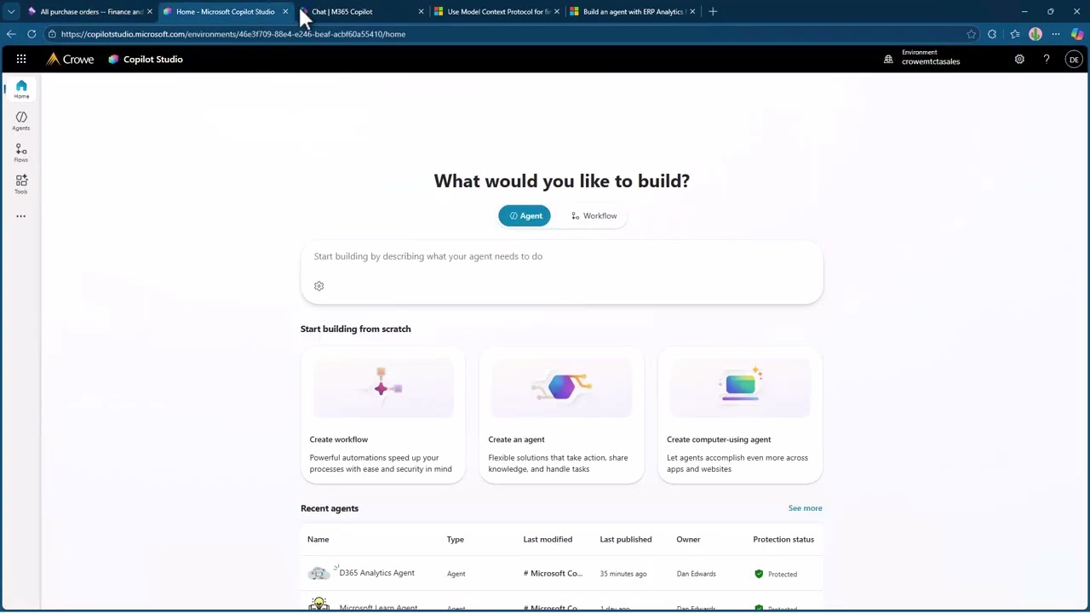Click 35 minutes ago last published cell

(x=623, y=574)
